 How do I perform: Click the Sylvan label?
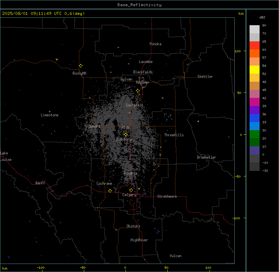tap(126, 79)
